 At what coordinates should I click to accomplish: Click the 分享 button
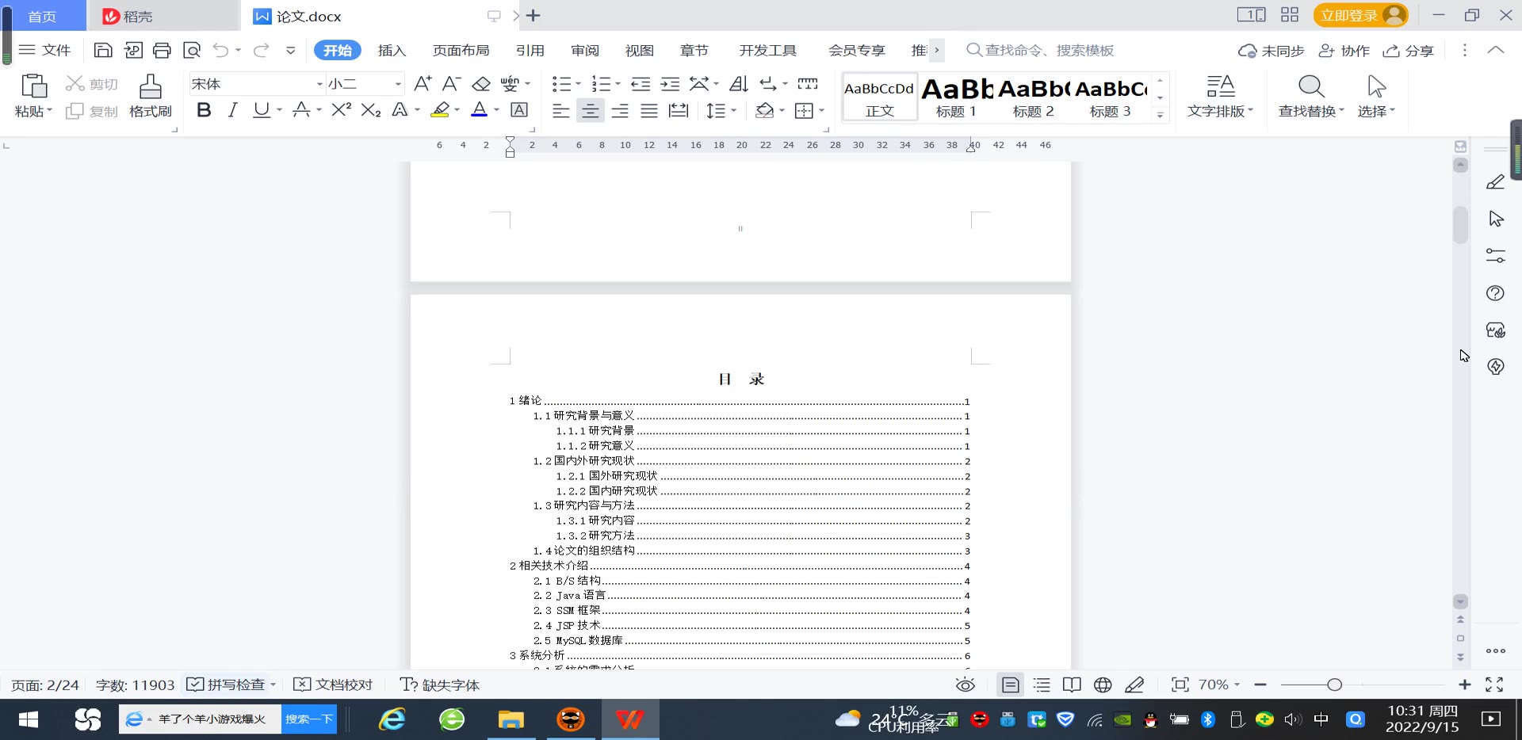1409,51
